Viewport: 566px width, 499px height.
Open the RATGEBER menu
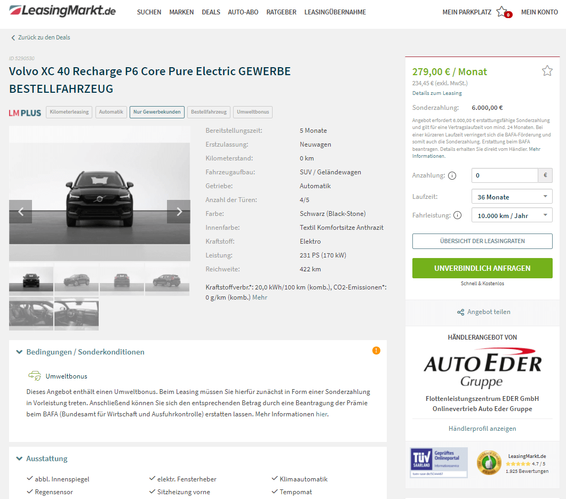(281, 12)
